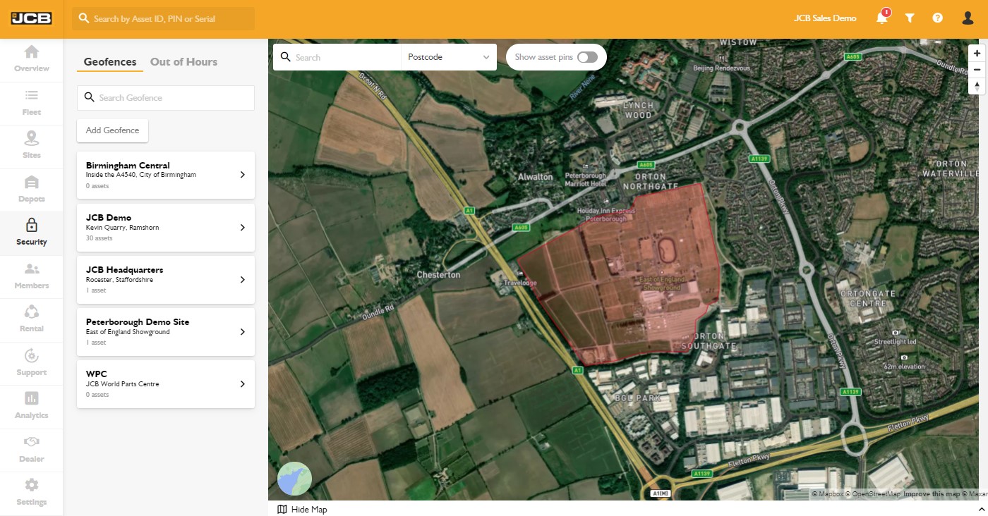988x516 pixels.
Task: Click Improve this map link
Action: [x=932, y=494]
